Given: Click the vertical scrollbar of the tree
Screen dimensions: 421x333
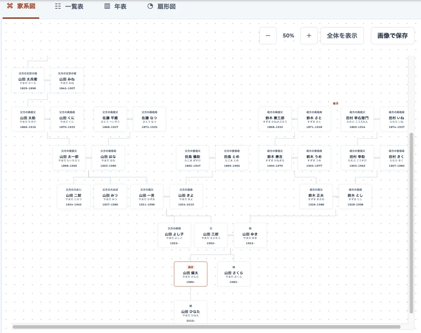Looking at the screenshot, I should 411,223.
